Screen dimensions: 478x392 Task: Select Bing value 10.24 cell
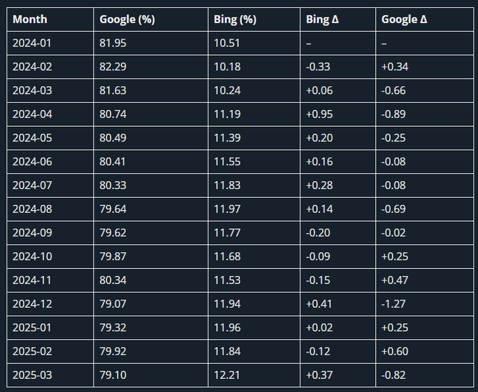coord(254,91)
